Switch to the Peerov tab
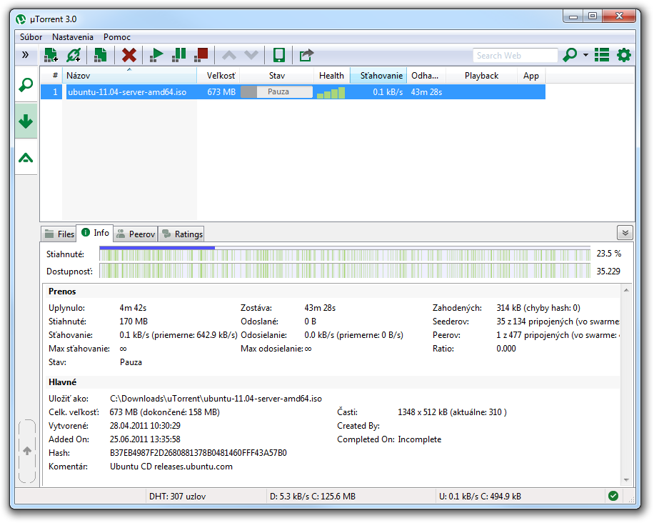This screenshot has width=654, height=523. (x=136, y=234)
